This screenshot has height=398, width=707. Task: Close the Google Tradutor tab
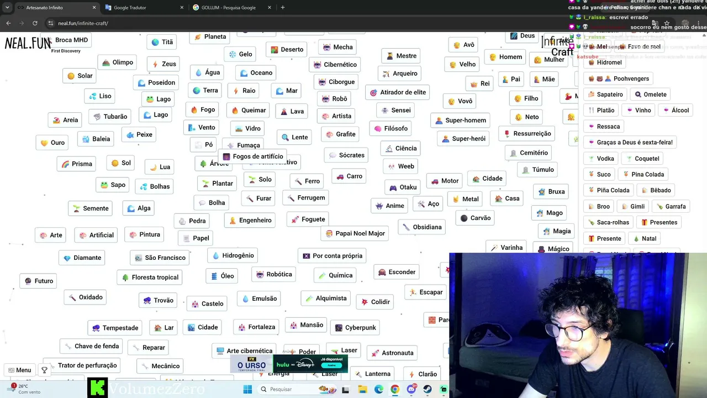coord(182,8)
